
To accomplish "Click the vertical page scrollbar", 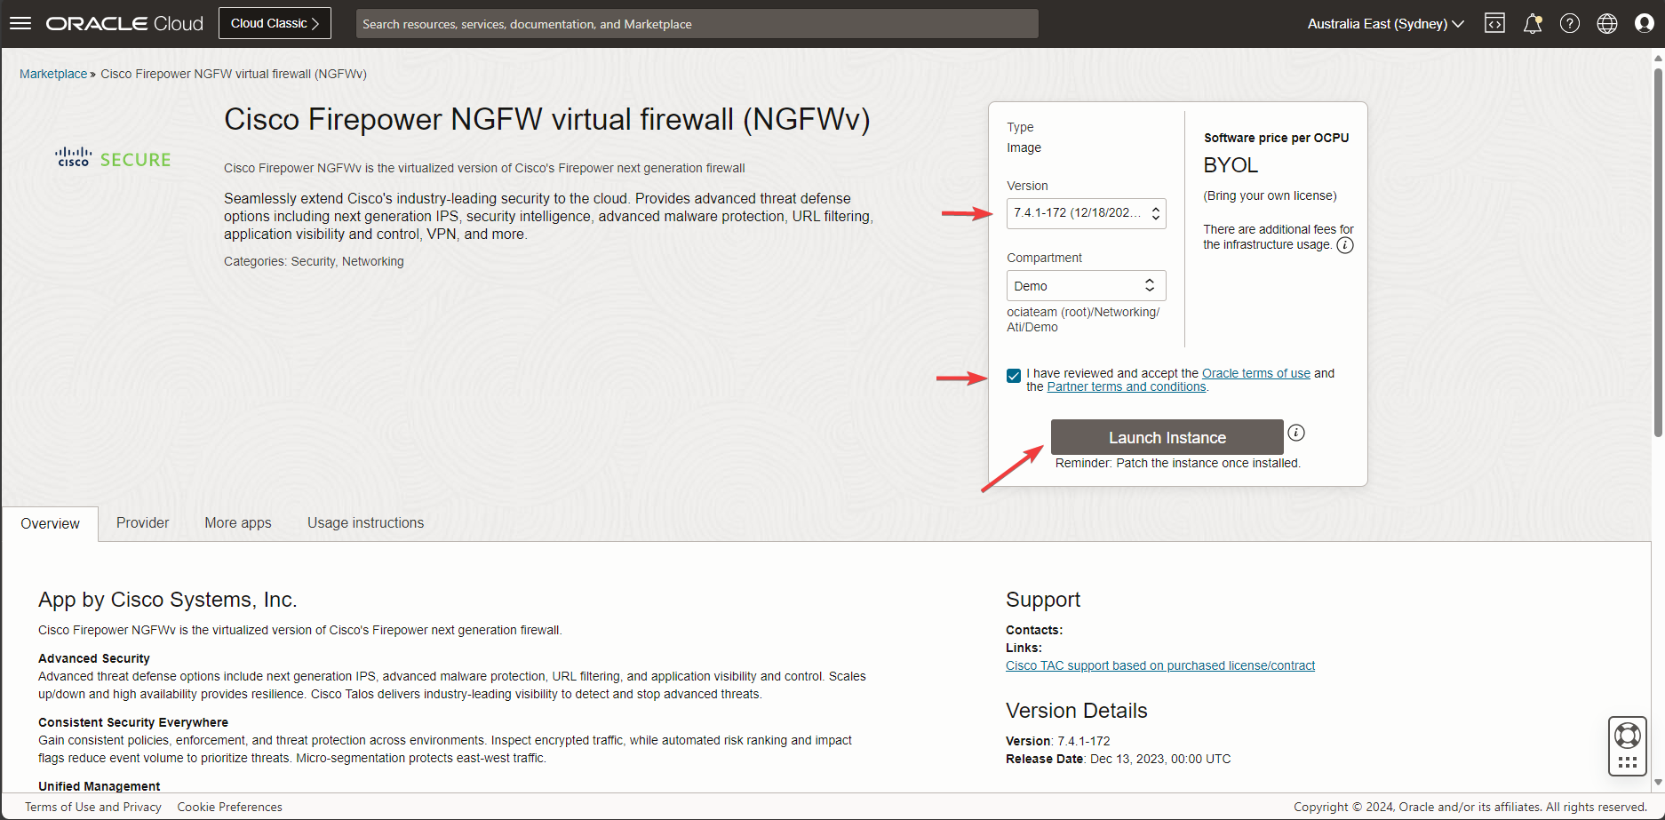I will pyautogui.click(x=1658, y=252).
